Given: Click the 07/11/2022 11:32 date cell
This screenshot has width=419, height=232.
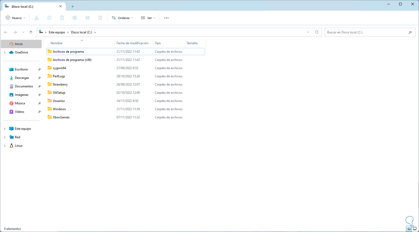Looking at the screenshot, I should [x=128, y=117].
